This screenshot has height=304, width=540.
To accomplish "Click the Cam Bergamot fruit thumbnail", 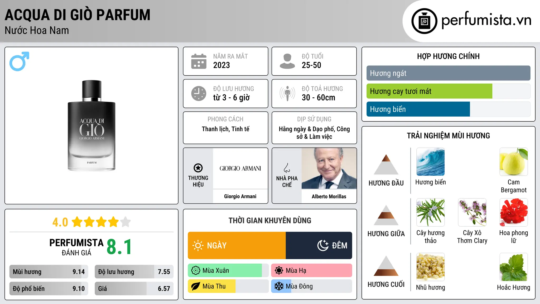I will point(514,162).
